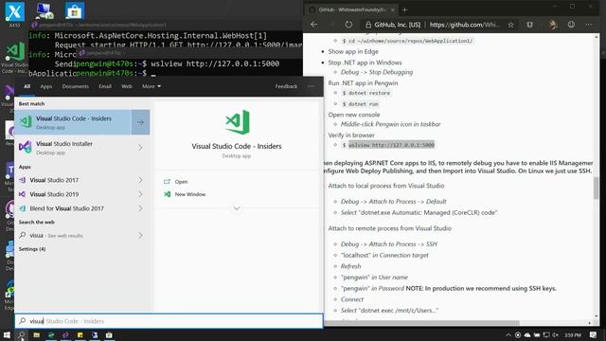Open Visual Studio Code Insiders desktop shortcut
Image resolution: width=606 pixels, height=341 pixels.
15,58
